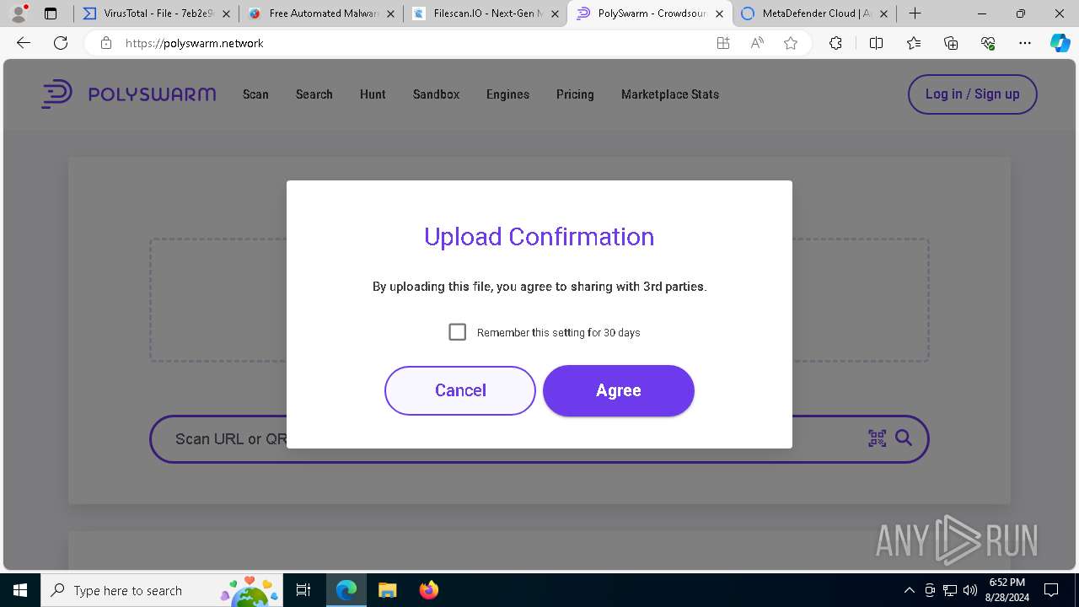Click the taskbar search box
The width and height of the screenshot is (1079, 607).
coord(163,590)
